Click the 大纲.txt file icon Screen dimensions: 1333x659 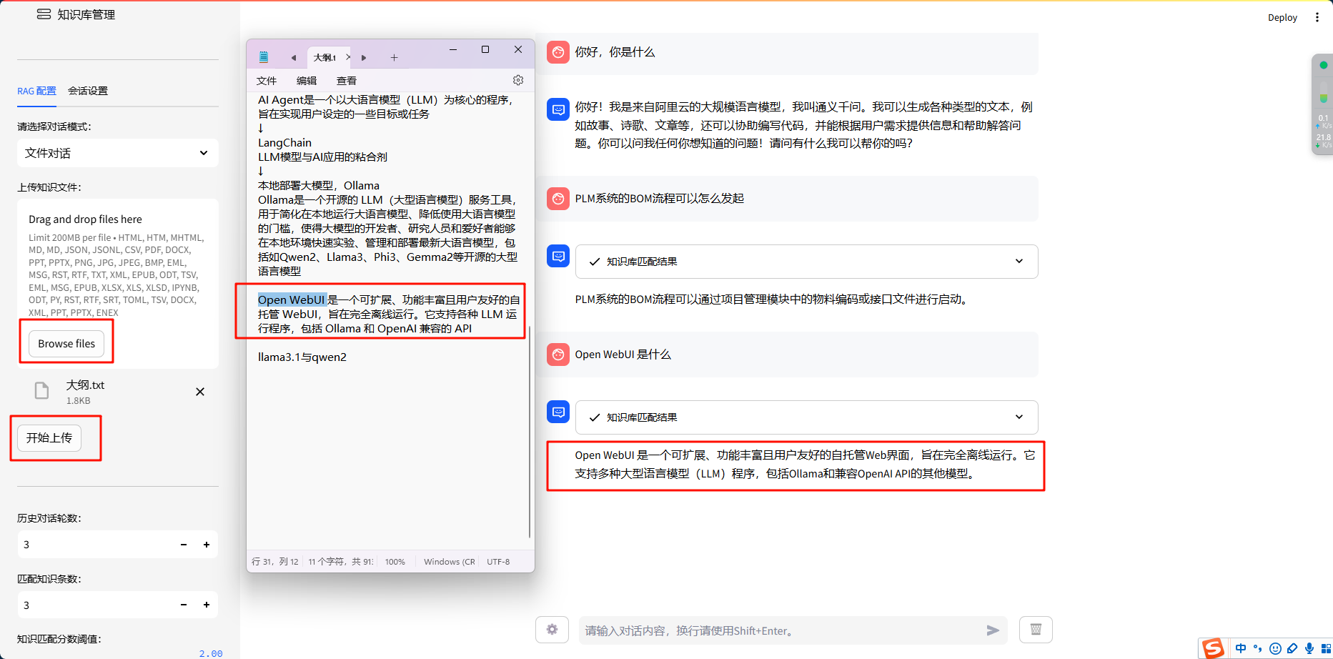tap(42, 390)
